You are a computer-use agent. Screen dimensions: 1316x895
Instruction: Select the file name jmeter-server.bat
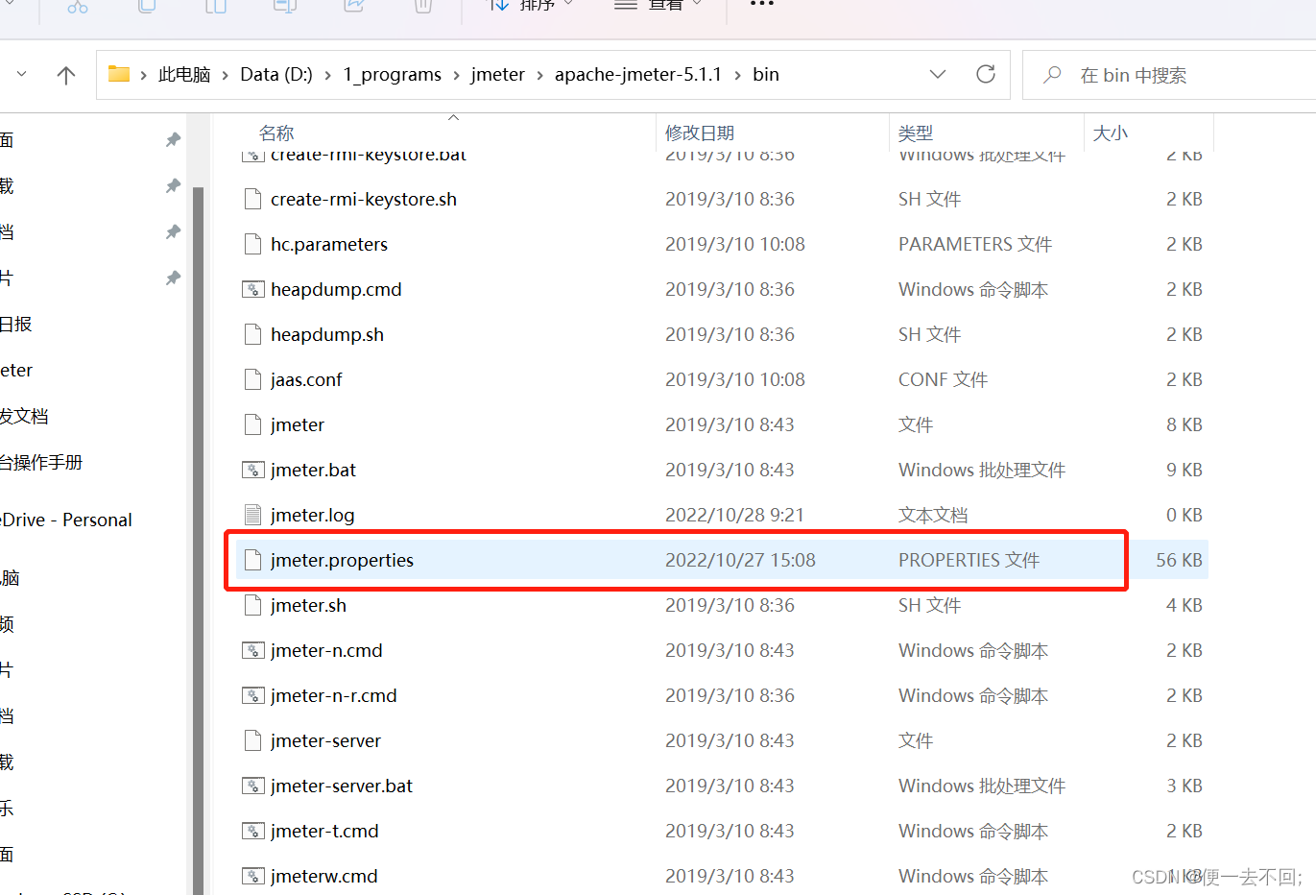point(342,786)
